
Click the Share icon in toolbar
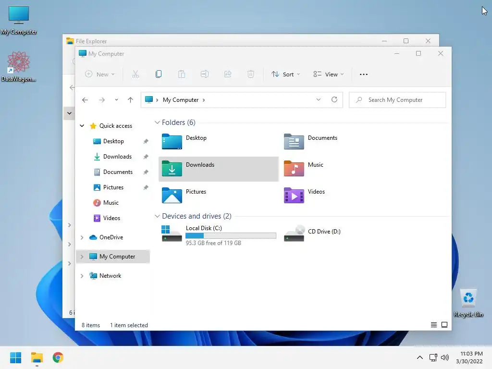[x=228, y=74]
